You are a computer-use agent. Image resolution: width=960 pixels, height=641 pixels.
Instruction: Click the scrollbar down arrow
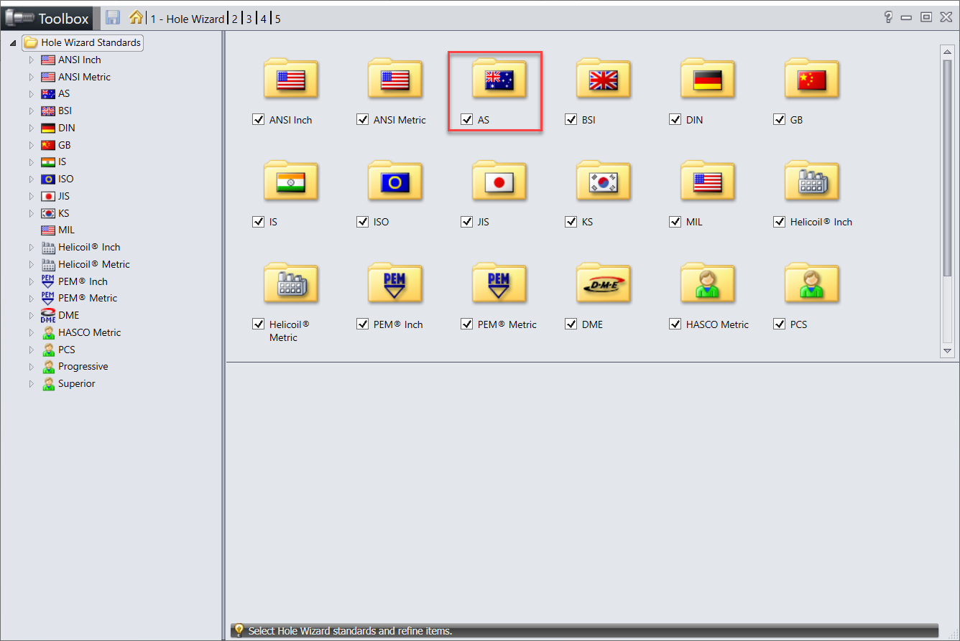[x=946, y=350]
